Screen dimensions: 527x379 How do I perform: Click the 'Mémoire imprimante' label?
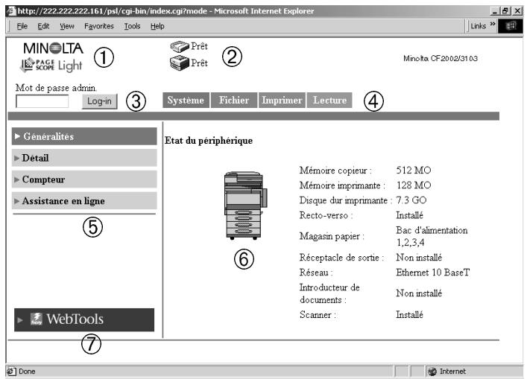tap(342, 185)
